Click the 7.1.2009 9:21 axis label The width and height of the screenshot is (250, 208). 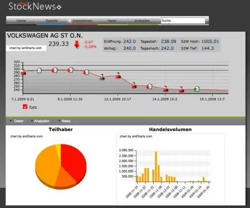23,99
